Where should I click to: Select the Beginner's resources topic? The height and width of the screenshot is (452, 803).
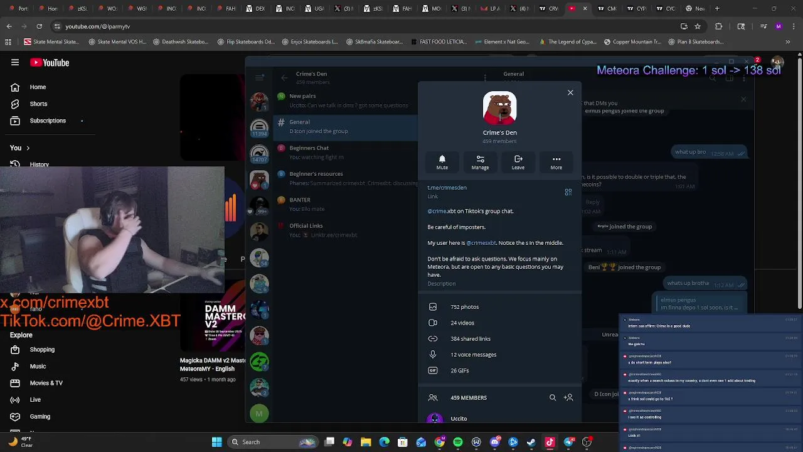(345, 178)
